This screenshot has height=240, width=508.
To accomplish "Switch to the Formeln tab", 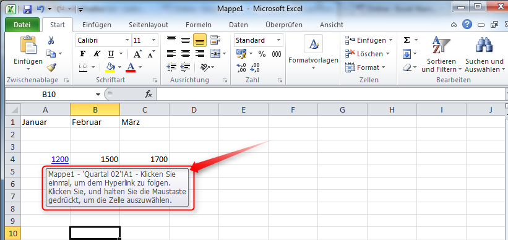I will [199, 25].
